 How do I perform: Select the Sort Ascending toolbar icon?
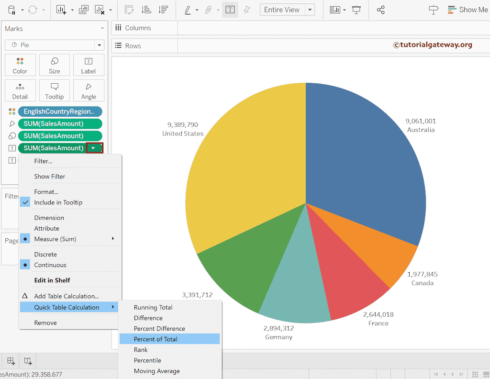145,10
